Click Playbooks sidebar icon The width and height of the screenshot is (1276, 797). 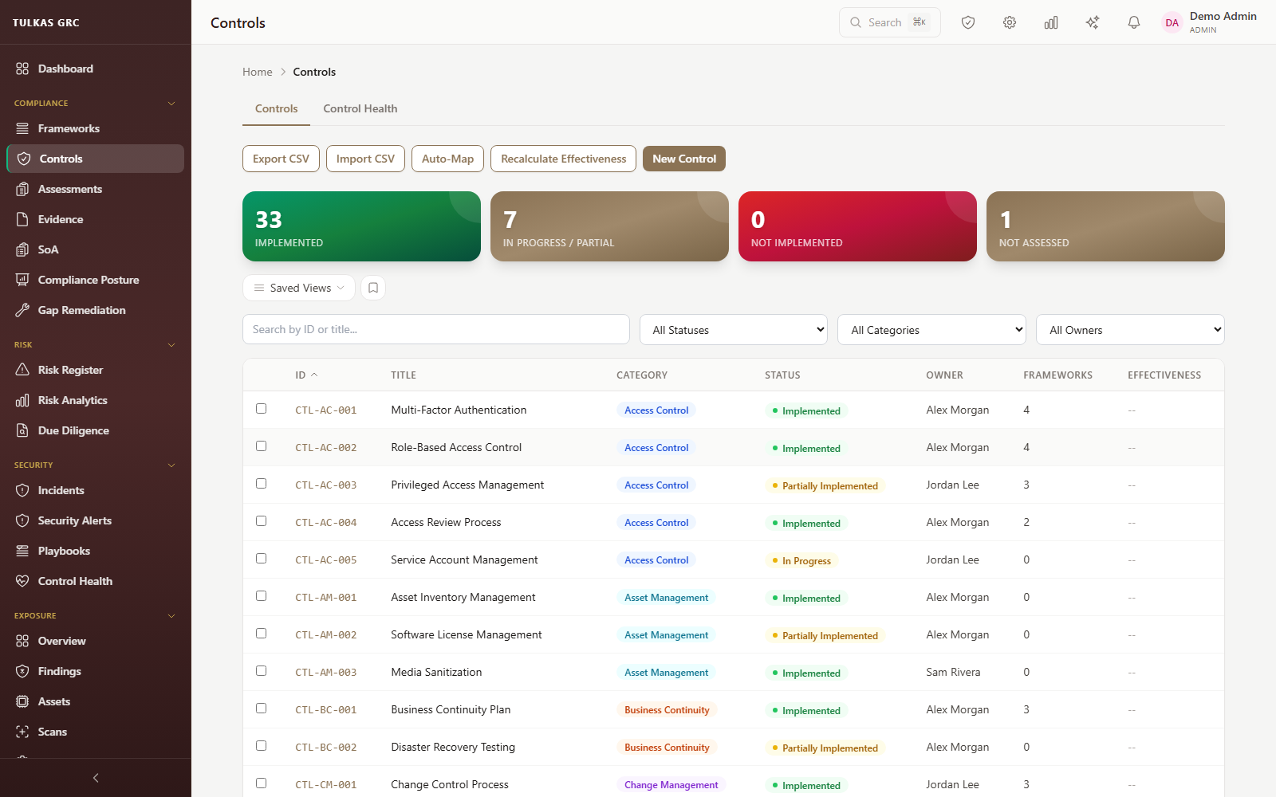(22, 551)
